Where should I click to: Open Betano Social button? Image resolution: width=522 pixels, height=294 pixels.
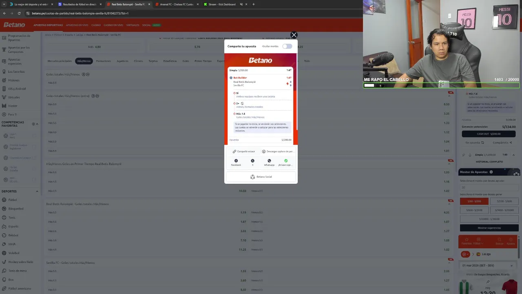coord(261,177)
